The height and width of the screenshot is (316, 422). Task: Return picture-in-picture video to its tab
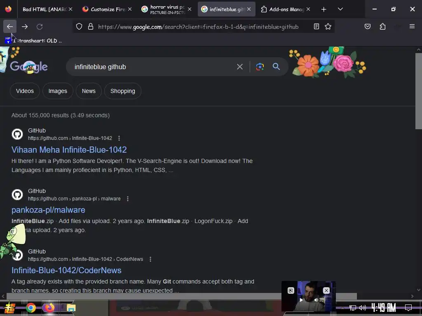(291, 290)
